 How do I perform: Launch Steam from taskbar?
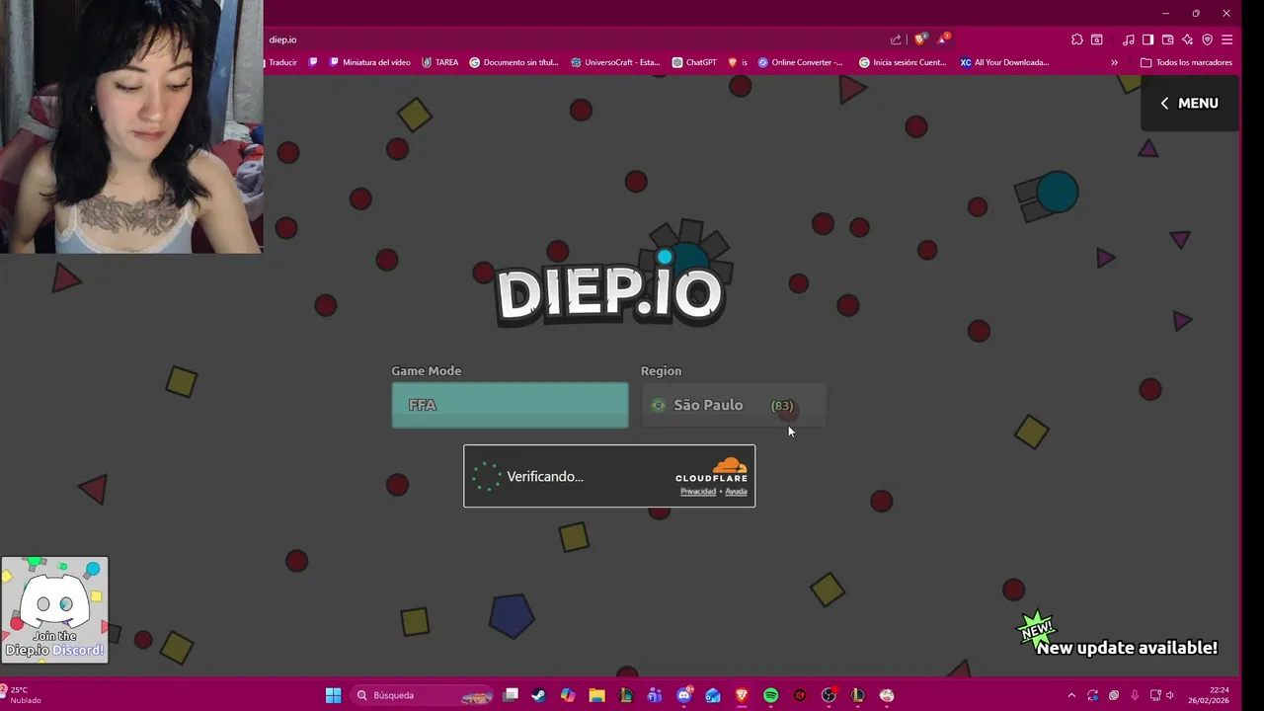(538, 695)
